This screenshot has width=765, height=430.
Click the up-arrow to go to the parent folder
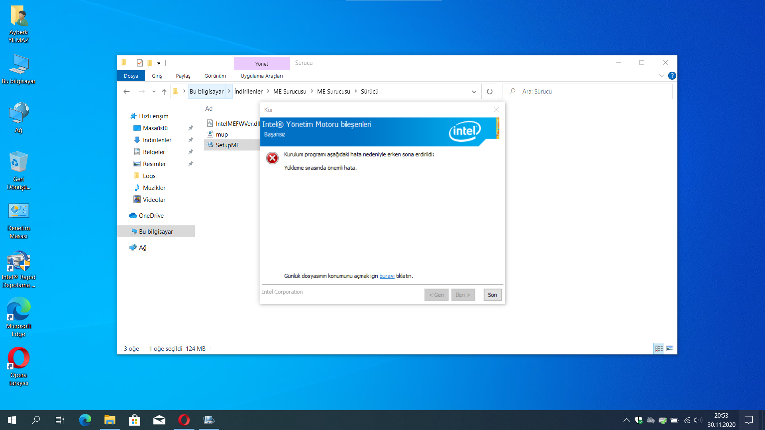point(164,92)
